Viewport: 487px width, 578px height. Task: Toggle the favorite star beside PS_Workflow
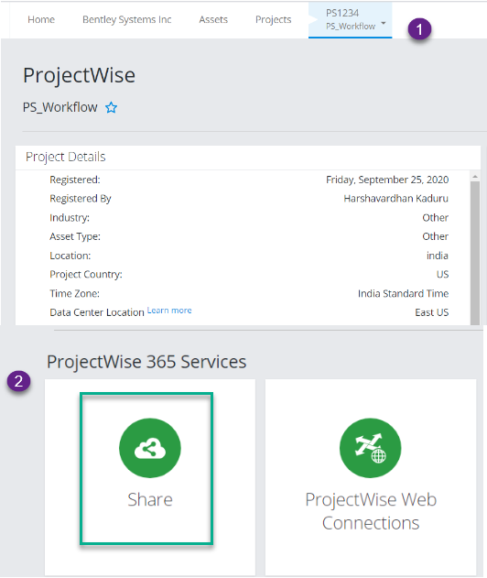pos(111,108)
